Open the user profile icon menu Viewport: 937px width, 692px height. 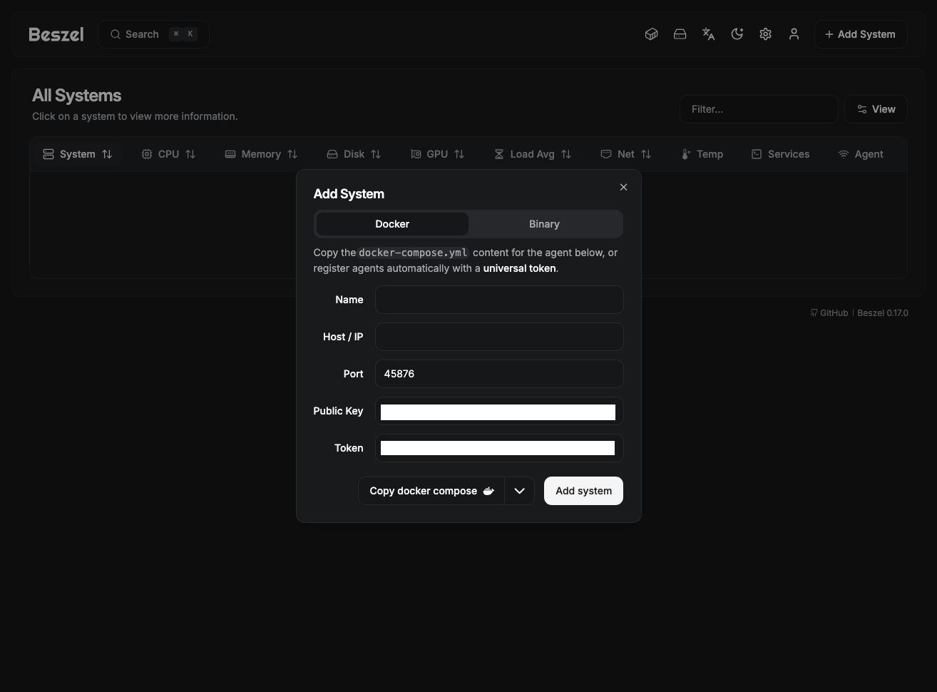click(794, 34)
